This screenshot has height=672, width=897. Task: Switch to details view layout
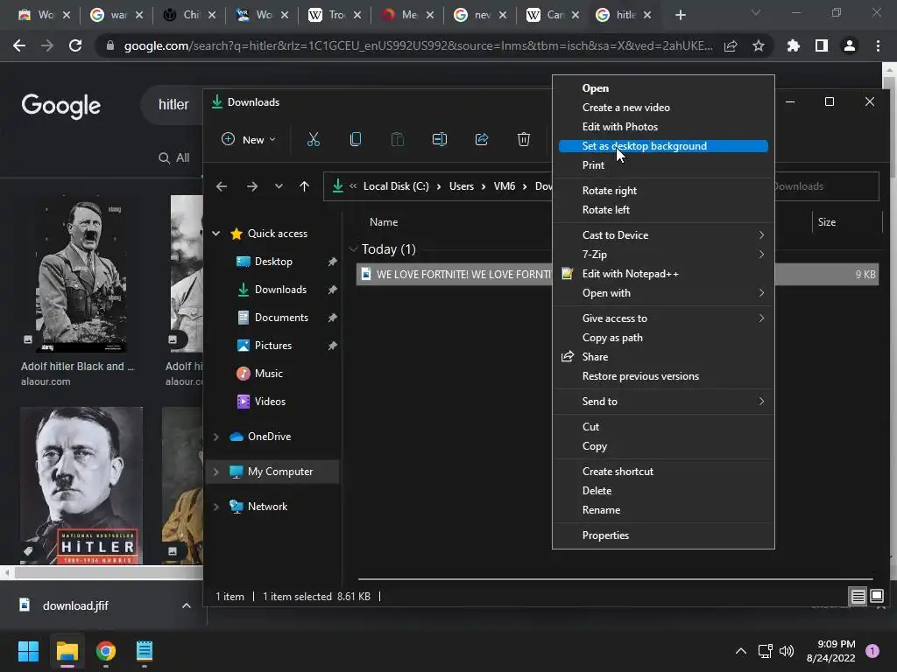click(x=858, y=597)
